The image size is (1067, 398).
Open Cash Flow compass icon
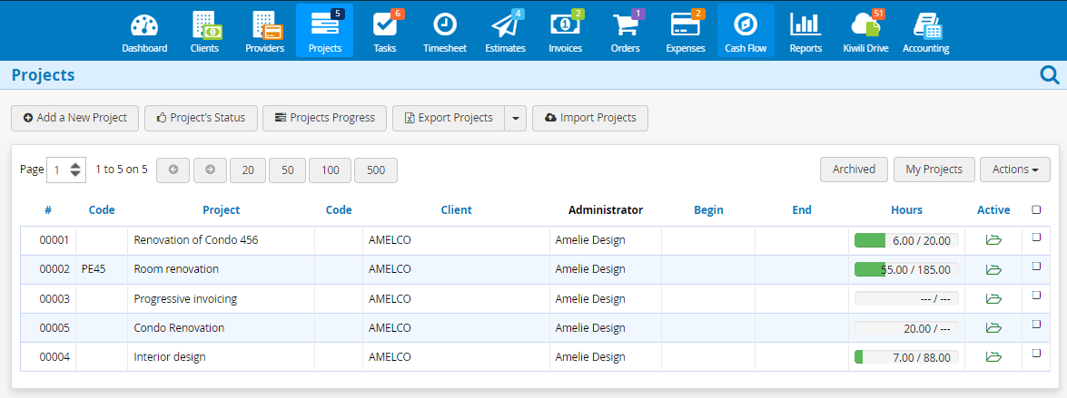[x=746, y=25]
